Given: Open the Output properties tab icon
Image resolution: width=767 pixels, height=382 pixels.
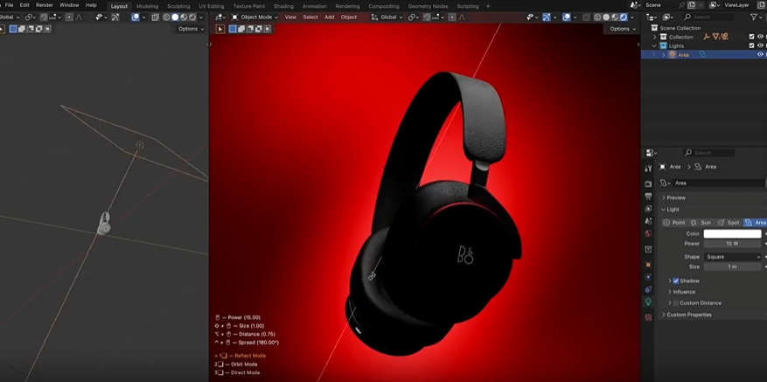Looking at the screenshot, I should [648, 197].
